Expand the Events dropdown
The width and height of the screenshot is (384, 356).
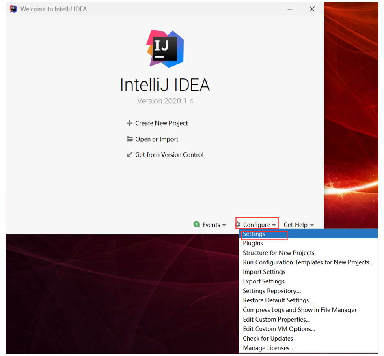214,225
